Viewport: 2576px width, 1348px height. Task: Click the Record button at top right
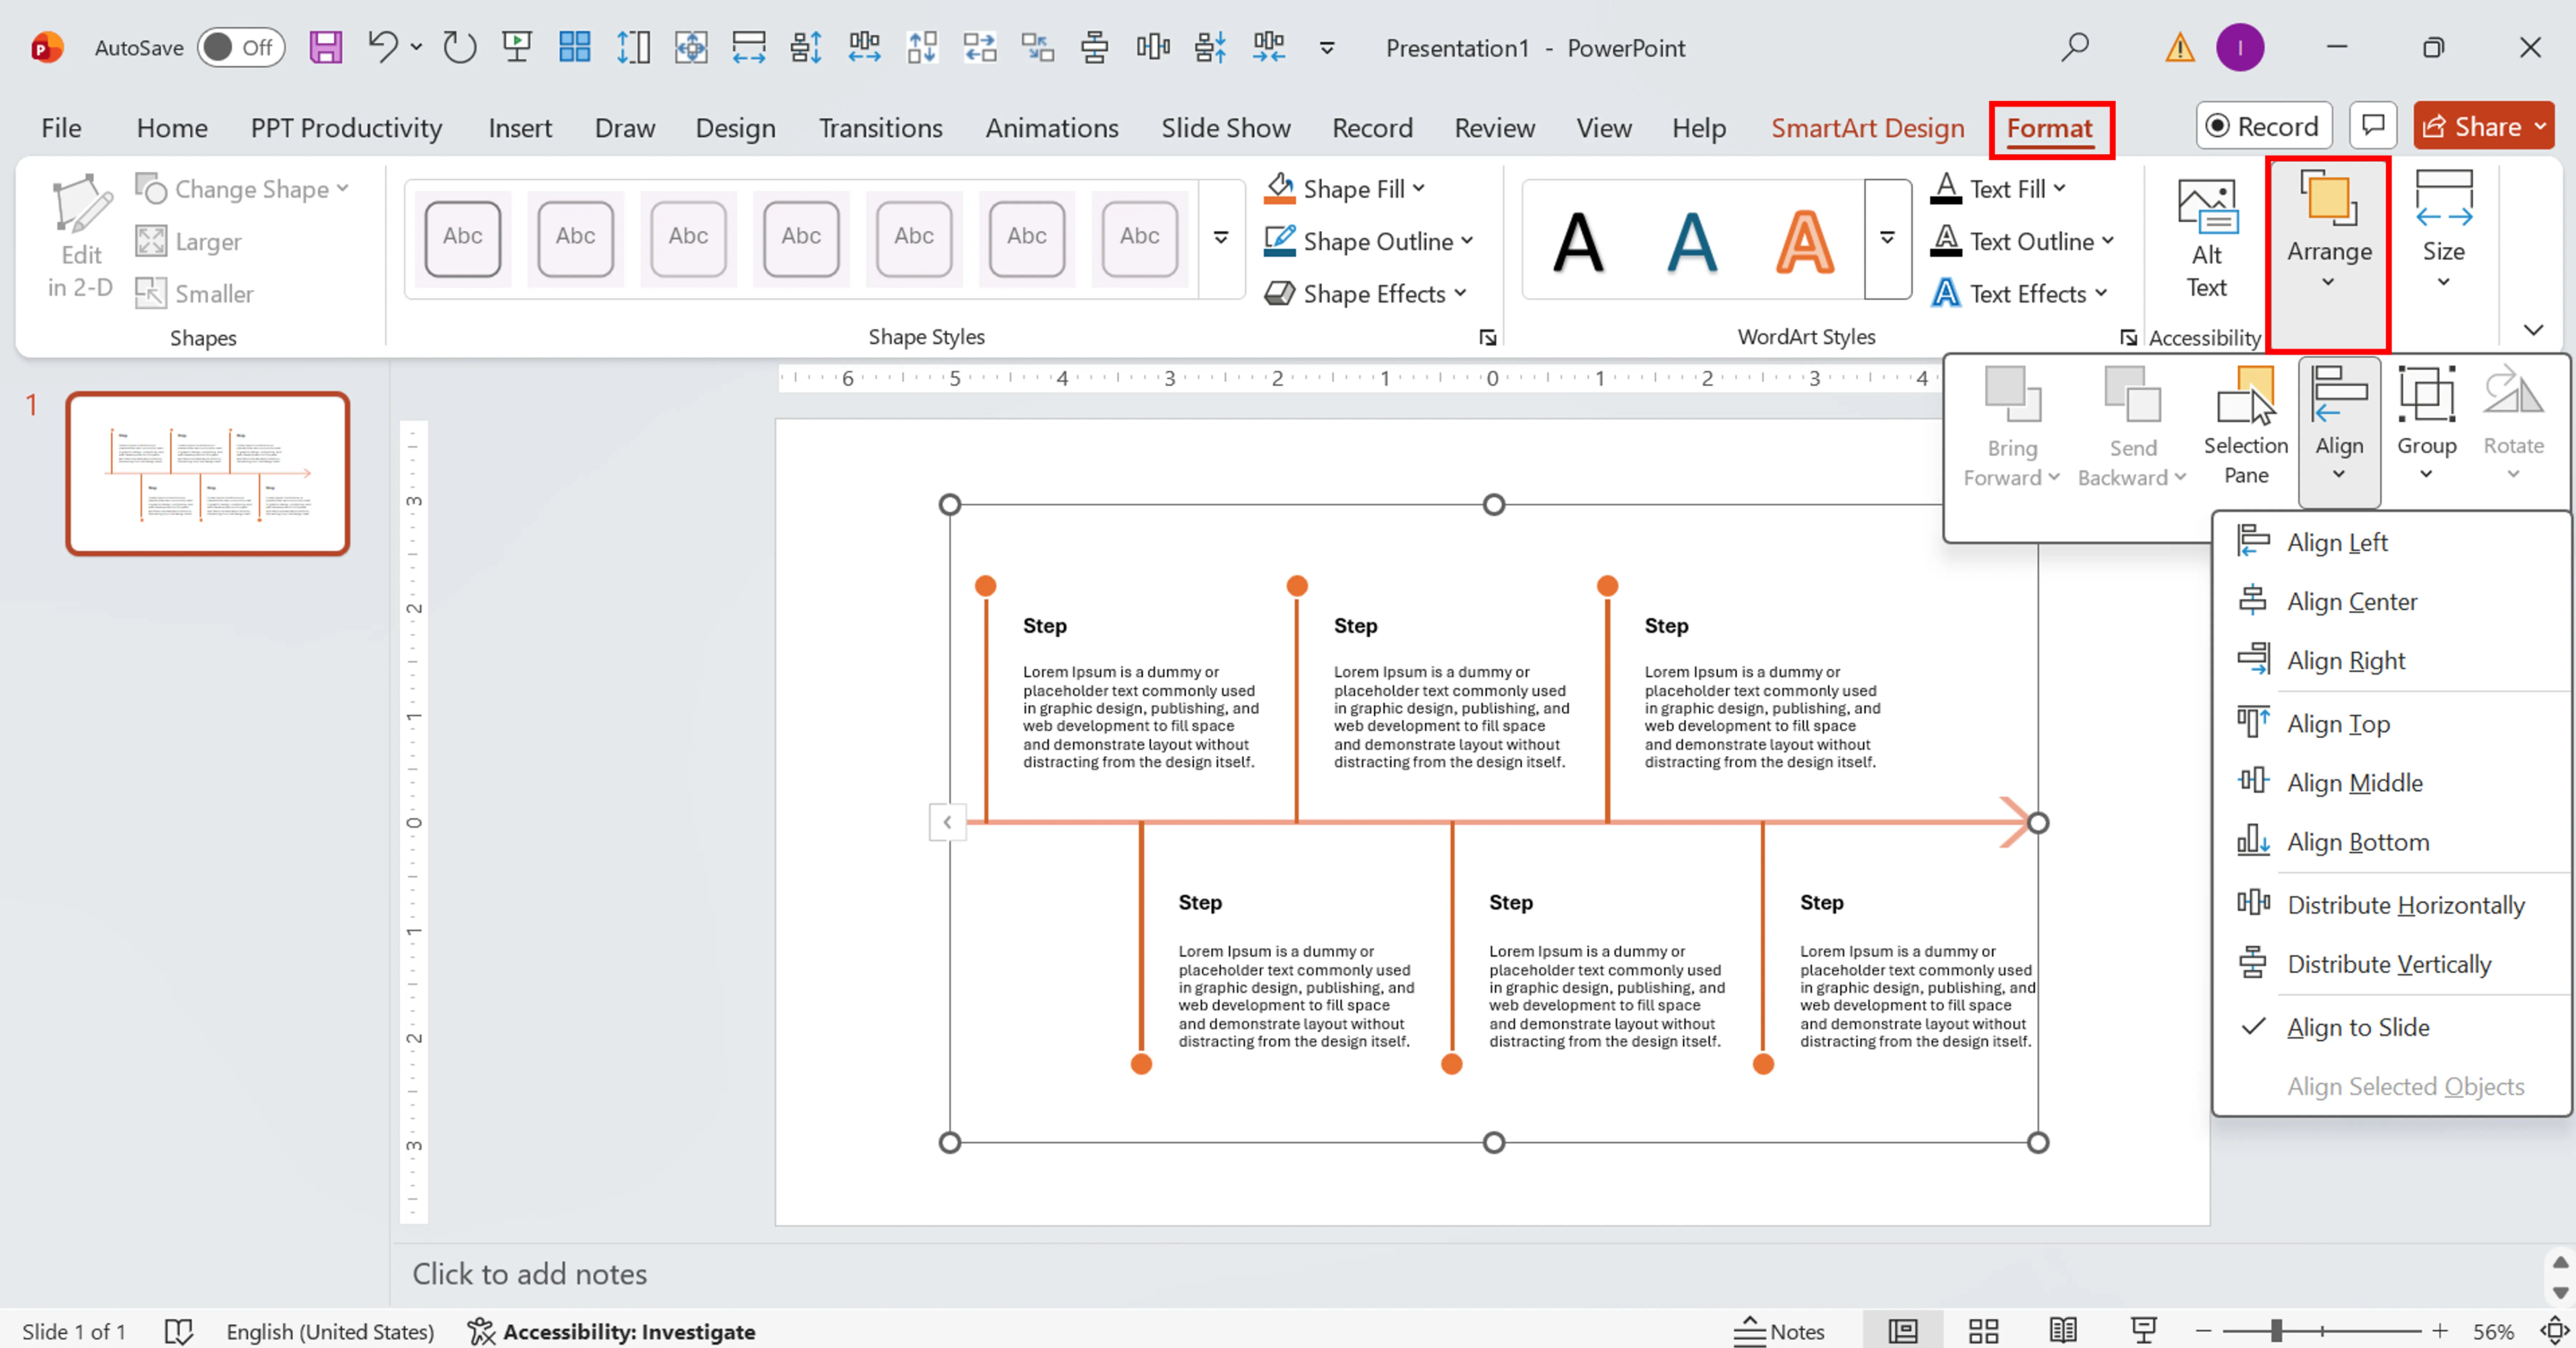point(2264,126)
